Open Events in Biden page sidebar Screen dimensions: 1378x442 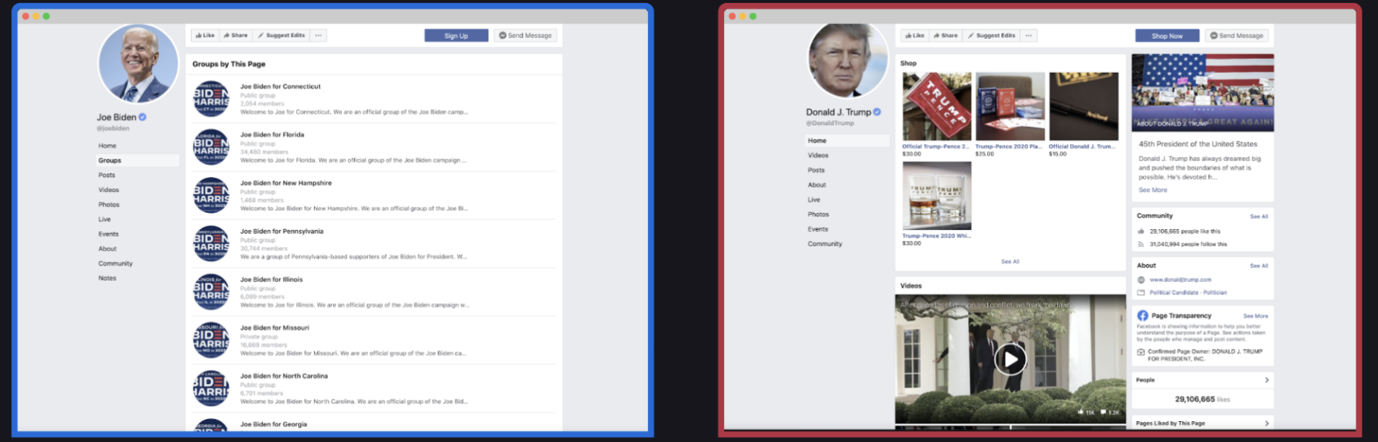click(108, 234)
